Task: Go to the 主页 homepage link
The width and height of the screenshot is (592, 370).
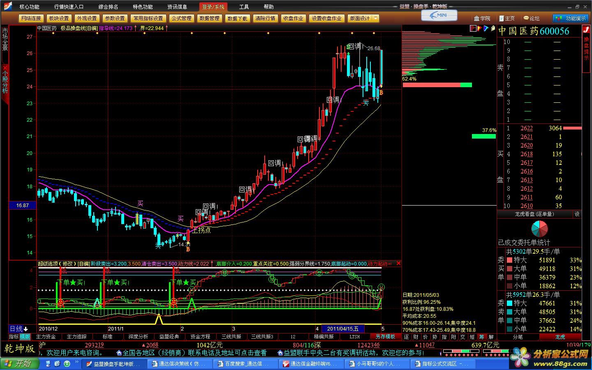Action: [507, 18]
